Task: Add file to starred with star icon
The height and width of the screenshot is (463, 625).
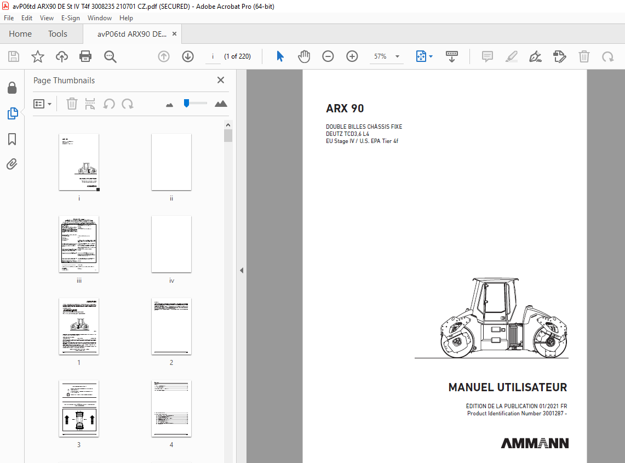Action: 37,56
